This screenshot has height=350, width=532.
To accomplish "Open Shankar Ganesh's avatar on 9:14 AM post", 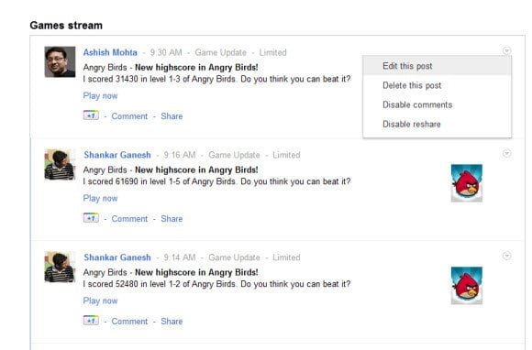I will [x=60, y=267].
